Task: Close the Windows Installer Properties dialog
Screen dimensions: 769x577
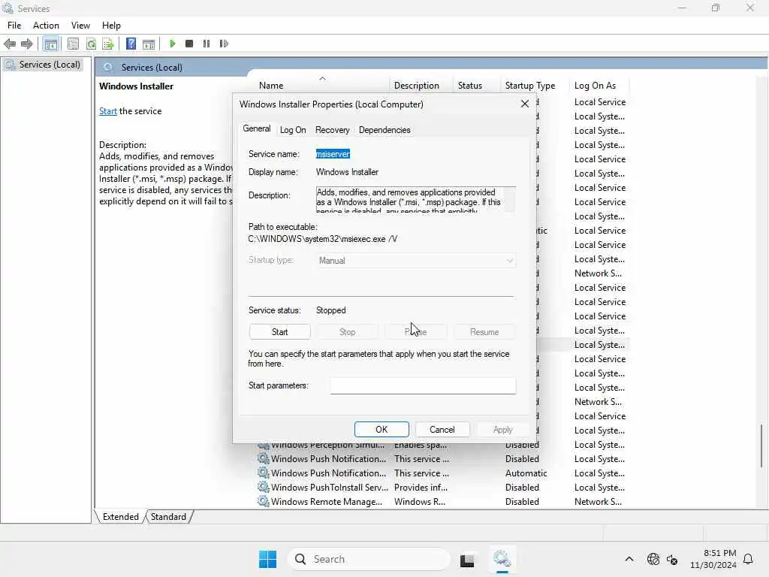Action: coord(525,104)
